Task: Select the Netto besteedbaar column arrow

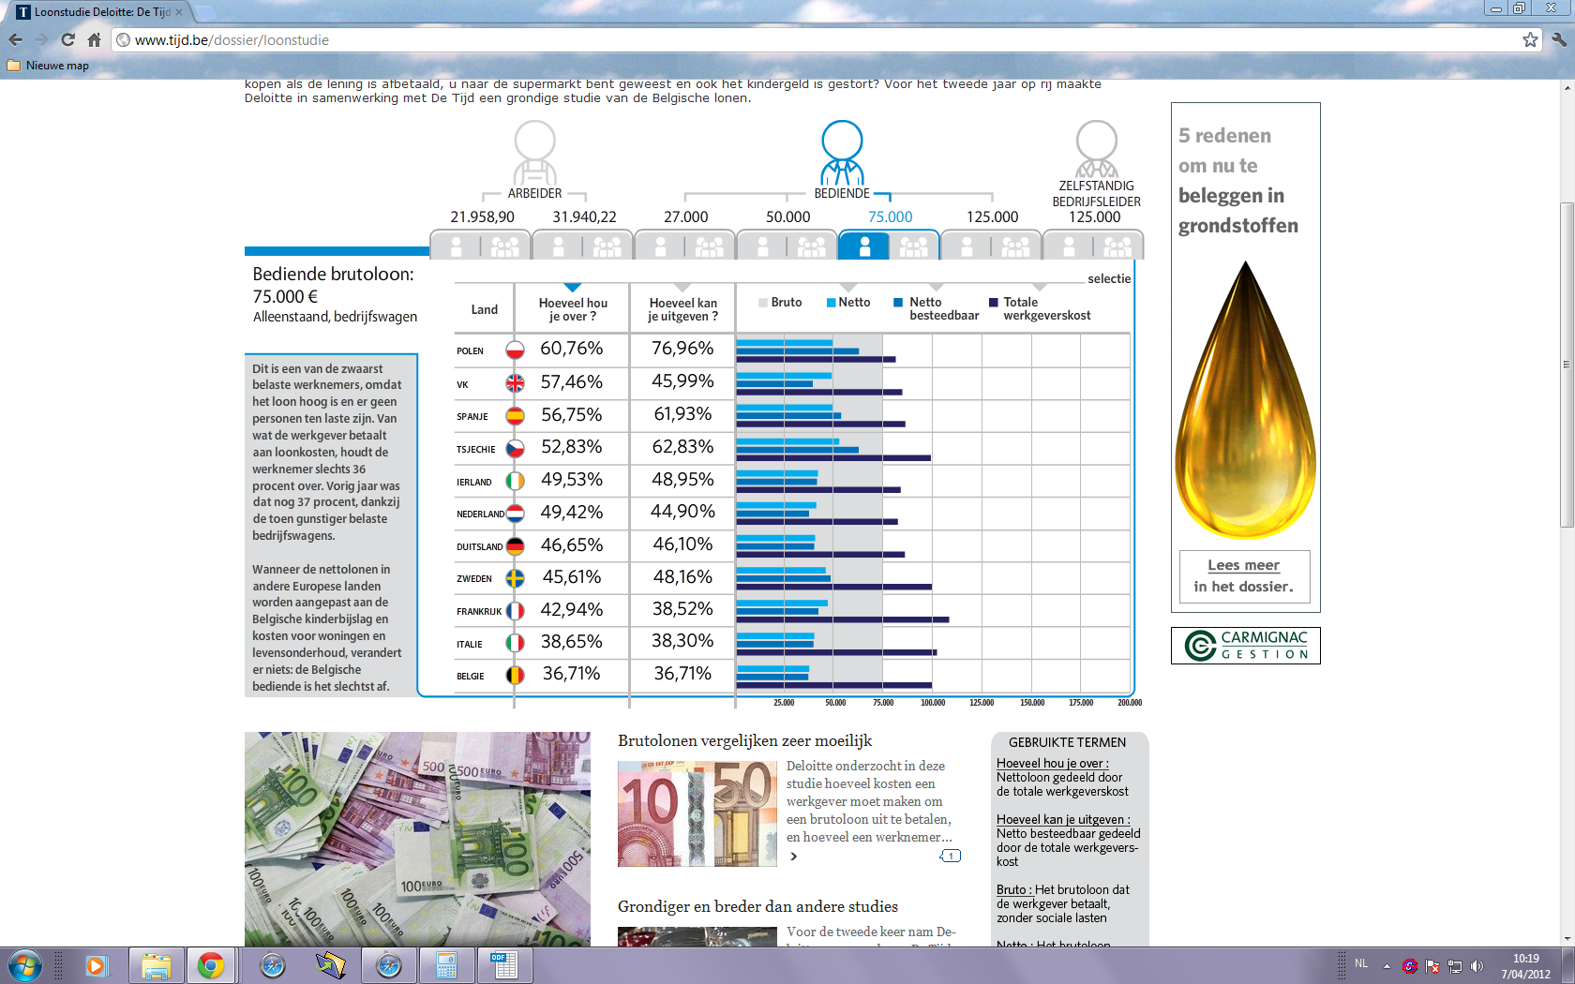Action: point(936,288)
